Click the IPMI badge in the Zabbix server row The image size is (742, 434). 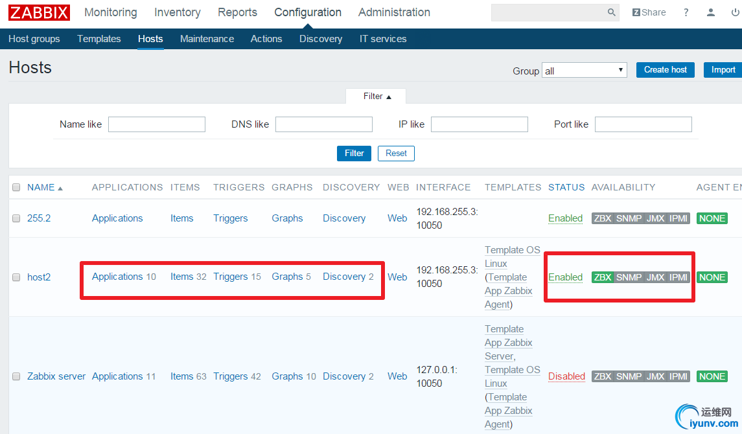(x=678, y=376)
